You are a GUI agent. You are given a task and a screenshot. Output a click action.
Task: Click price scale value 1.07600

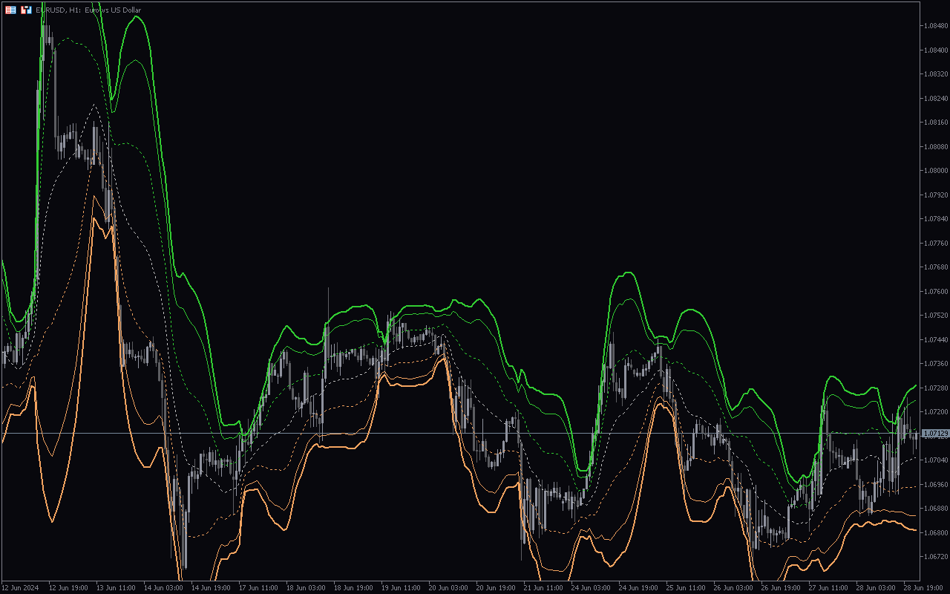point(935,291)
